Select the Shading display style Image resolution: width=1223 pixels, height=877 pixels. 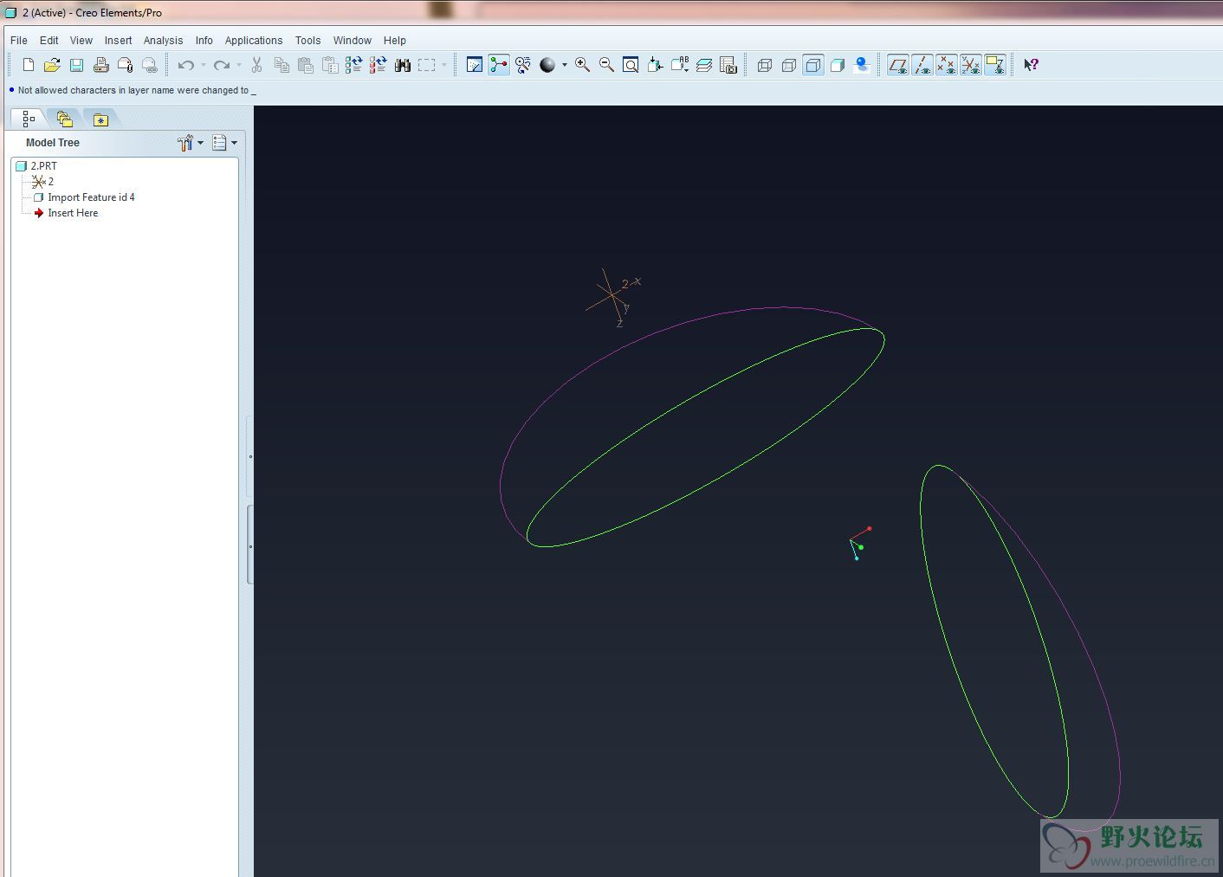837,65
